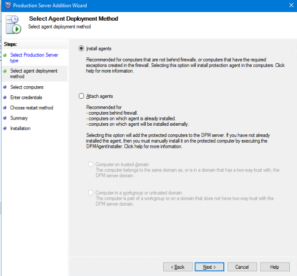This screenshot has width=297, height=276.
Task: Jump to the Enter credentials step
Action: (x=26, y=97)
